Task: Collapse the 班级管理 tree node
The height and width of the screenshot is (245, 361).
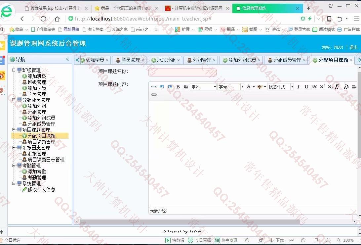Action: coord(14,70)
